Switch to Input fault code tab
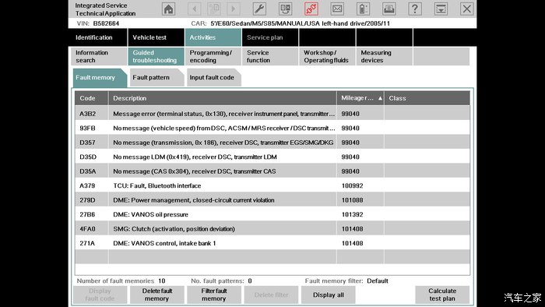Screen dimensions: 545x307 (x=213, y=78)
